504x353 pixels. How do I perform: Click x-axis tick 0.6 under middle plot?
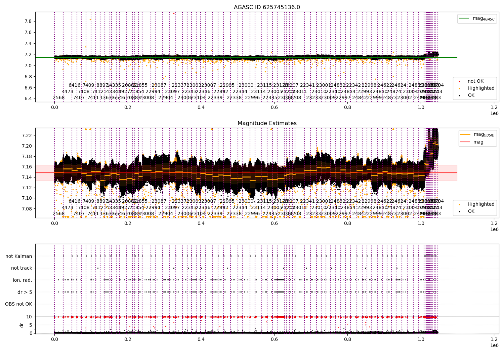[x=274, y=223]
